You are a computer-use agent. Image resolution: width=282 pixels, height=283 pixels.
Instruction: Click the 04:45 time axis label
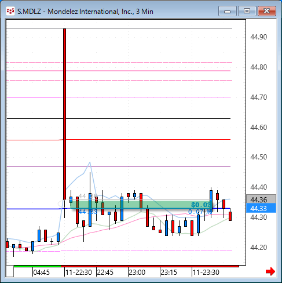click(41, 273)
